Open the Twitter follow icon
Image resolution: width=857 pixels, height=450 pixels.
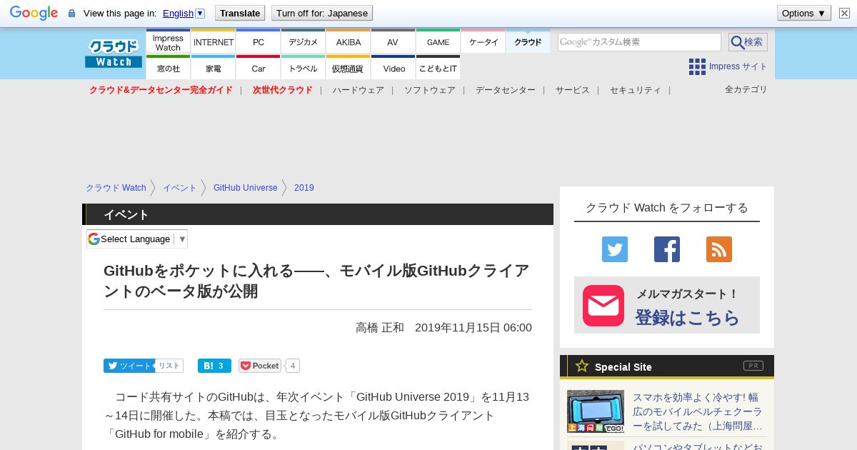pos(615,249)
